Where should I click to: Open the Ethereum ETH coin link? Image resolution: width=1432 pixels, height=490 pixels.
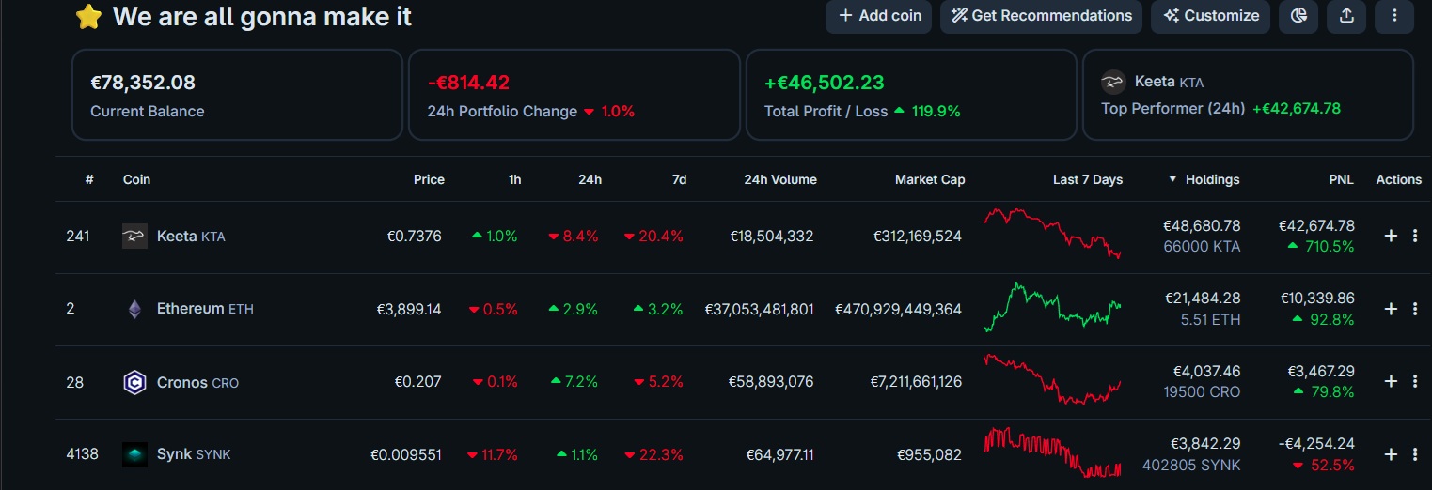(205, 309)
